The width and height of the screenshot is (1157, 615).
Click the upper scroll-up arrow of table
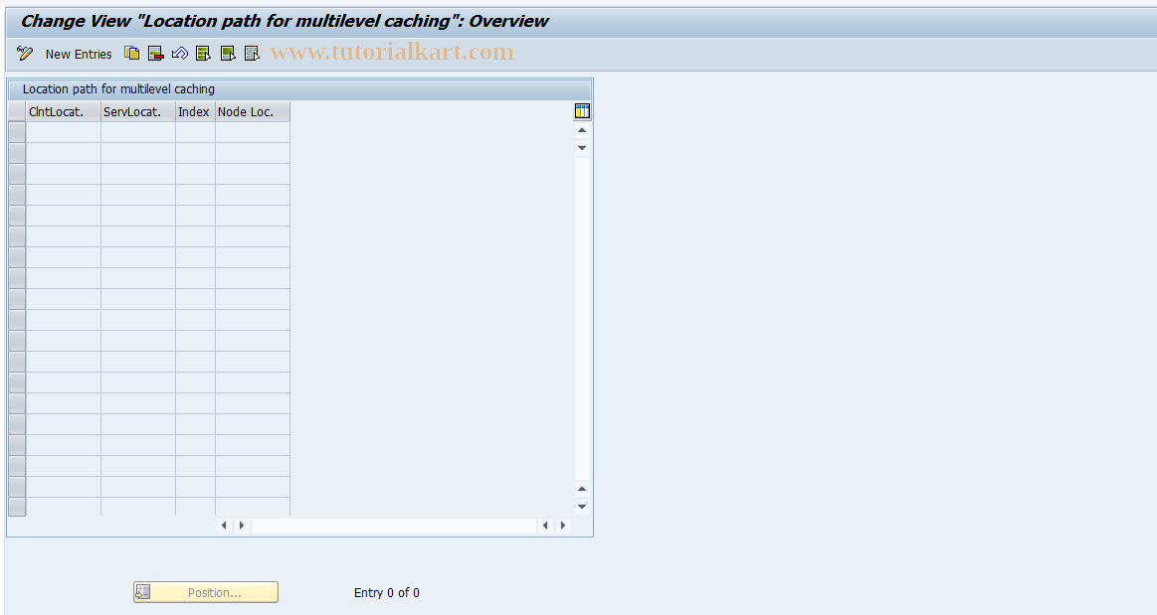coord(582,130)
